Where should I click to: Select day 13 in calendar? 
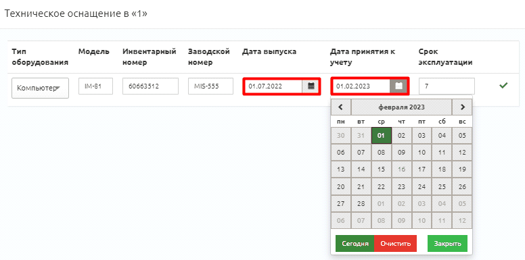point(341,170)
